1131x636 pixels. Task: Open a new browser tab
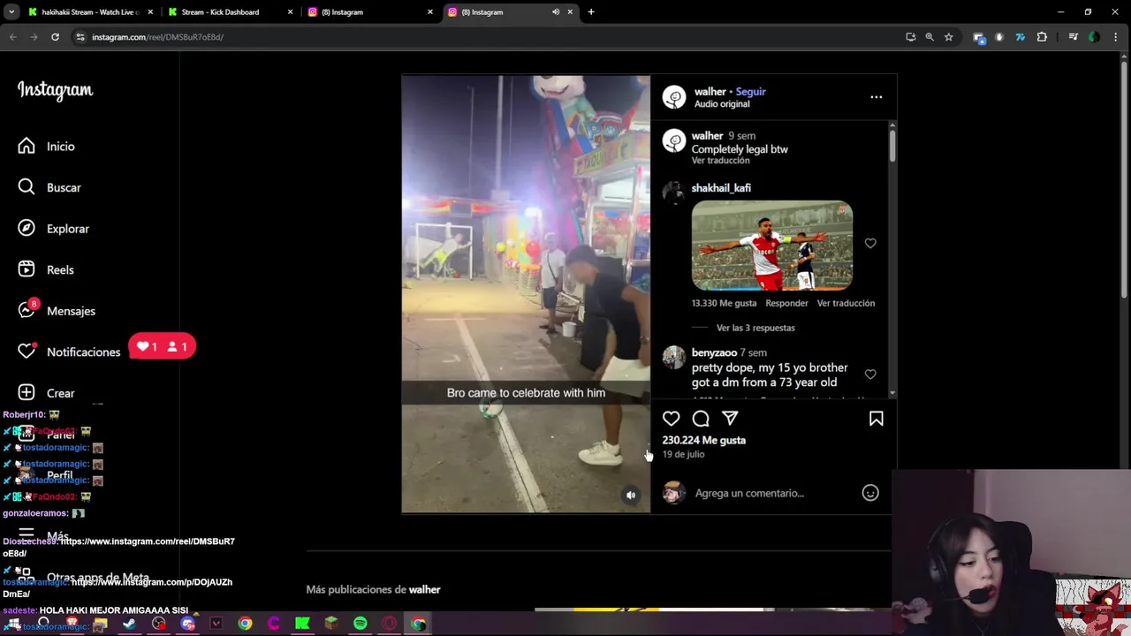[x=591, y=12]
